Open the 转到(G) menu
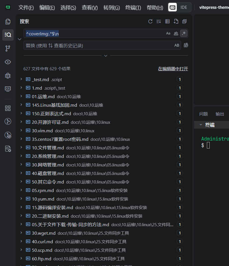Image resolution: width=229 pixels, height=266 pixels. 112,7
